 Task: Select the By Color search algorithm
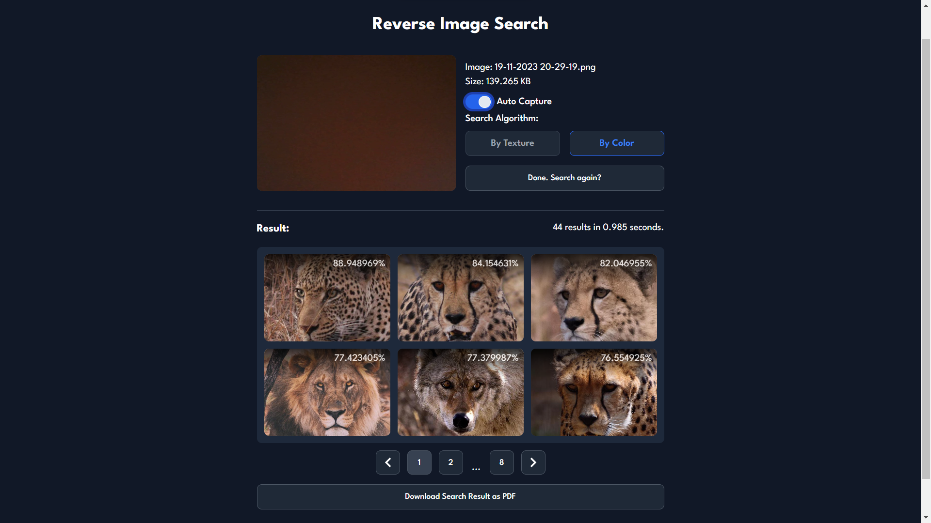[616, 143]
